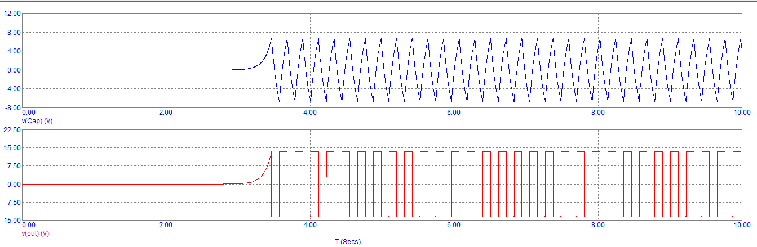757x247 pixels.
Task: Click 10.00 time label under v(Cap) plot
Action: 742,113
